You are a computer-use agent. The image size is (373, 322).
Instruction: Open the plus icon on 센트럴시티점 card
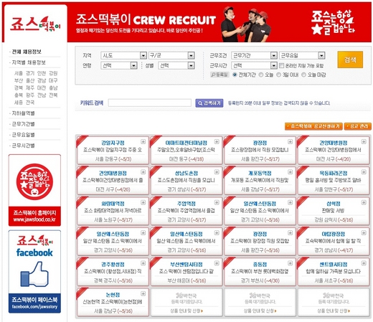pyautogui.click(x=364, y=263)
